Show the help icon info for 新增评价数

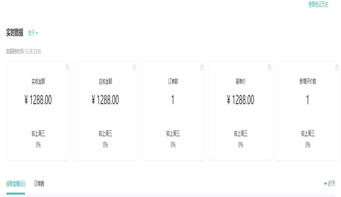click(x=337, y=67)
